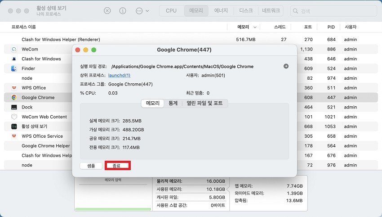Toggle sort arrow on 메모리 column header
The height and width of the screenshot is (217, 382).
pyautogui.click(x=255, y=27)
